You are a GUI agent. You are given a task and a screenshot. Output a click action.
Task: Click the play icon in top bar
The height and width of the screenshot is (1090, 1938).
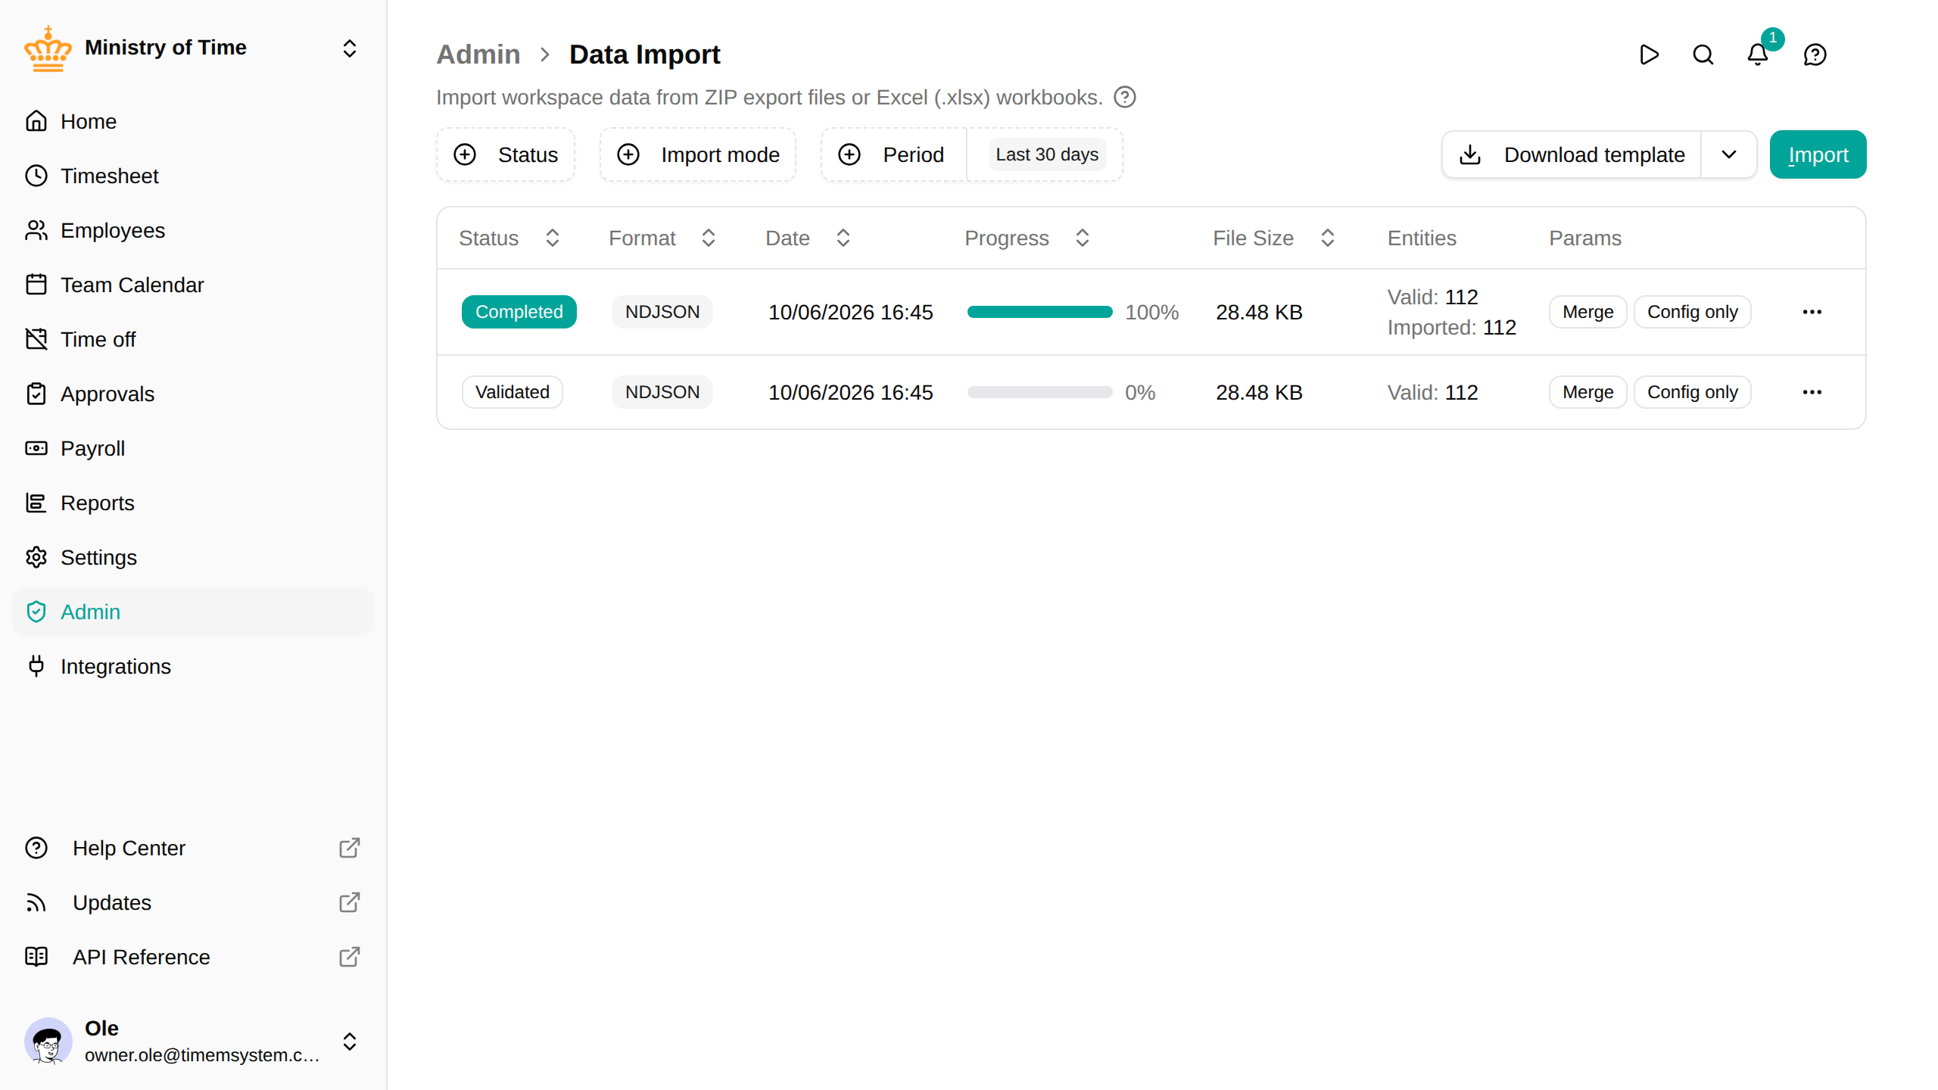(1649, 54)
